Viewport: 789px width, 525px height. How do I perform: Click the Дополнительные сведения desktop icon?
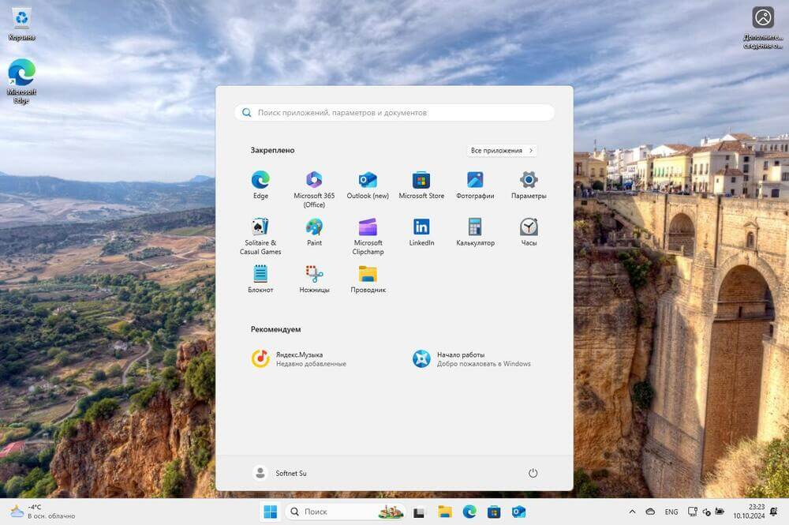[763, 27]
